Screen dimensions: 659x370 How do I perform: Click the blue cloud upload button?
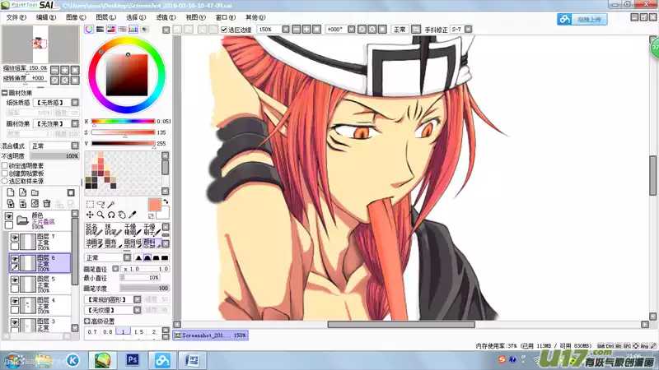(x=582, y=19)
